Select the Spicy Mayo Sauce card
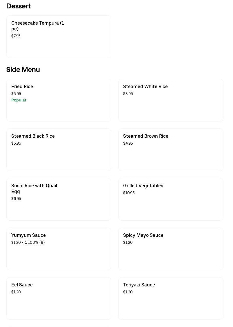The width and height of the screenshot is (233, 327). click(171, 249)
